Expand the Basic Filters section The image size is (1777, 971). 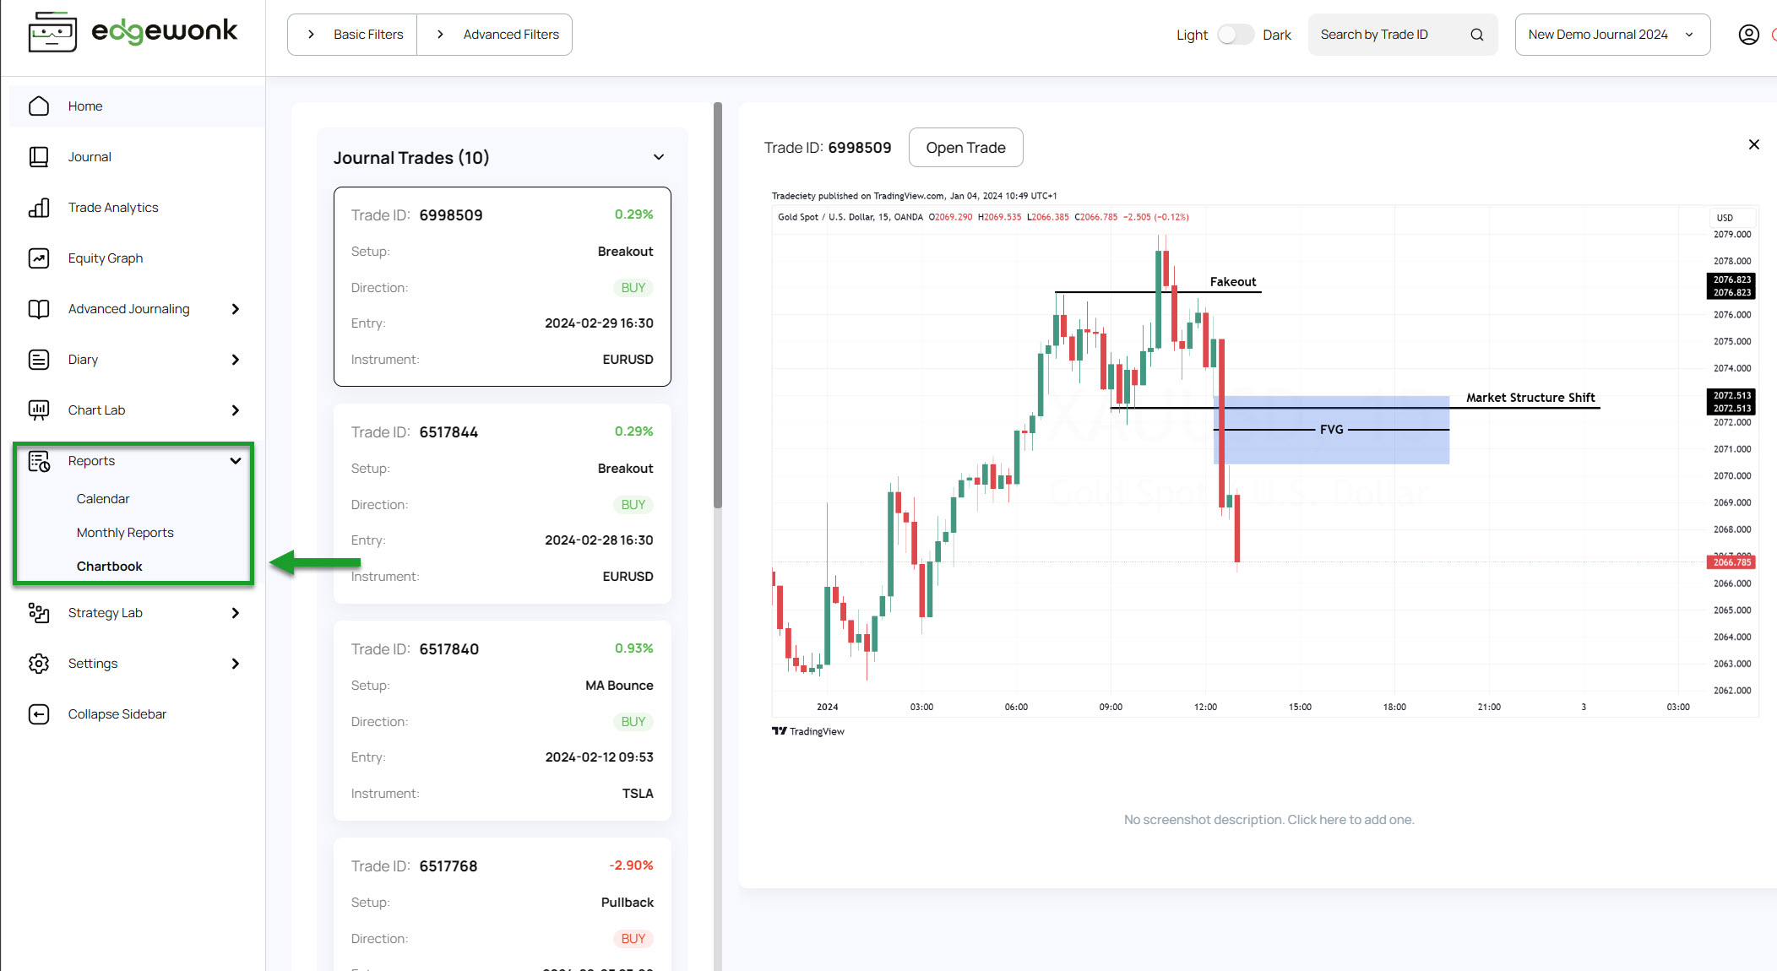coord(353,35)
